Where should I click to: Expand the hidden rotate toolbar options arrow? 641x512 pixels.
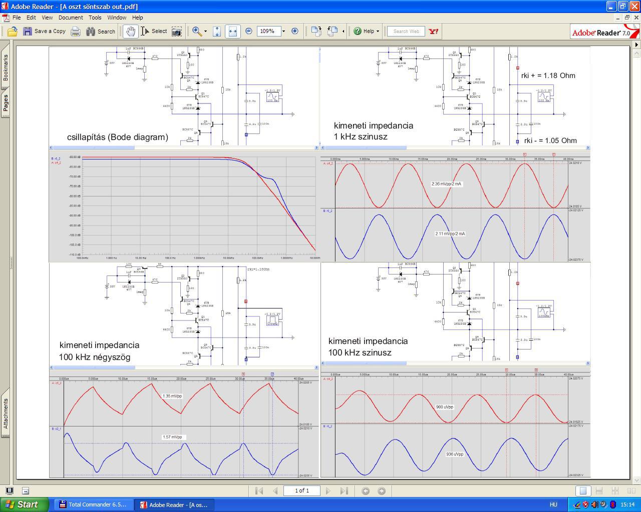tap(343, 31)
